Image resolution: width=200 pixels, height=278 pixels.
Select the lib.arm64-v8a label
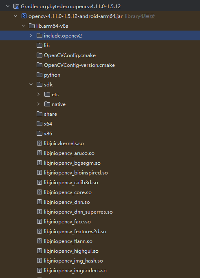(x=52, y=26)
